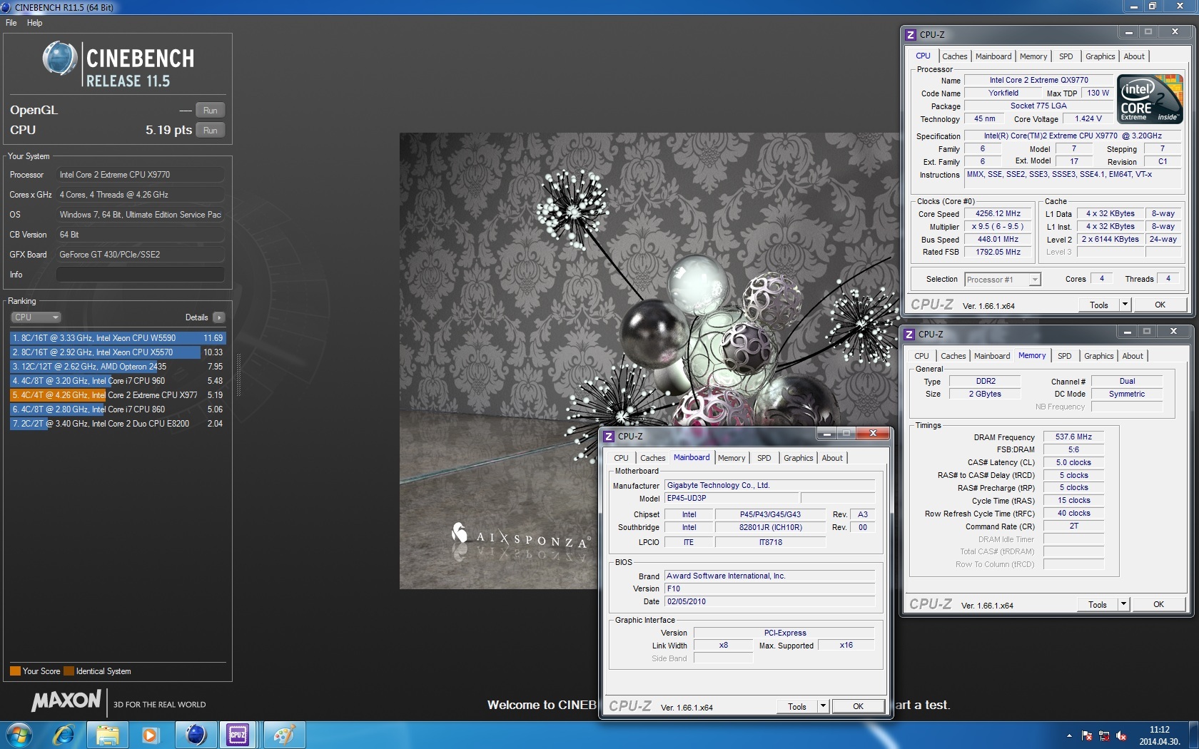Click GFX Board GeForce GT 430 field
This screenshot has width=1199, height=749.
click(x=141, y=255)
